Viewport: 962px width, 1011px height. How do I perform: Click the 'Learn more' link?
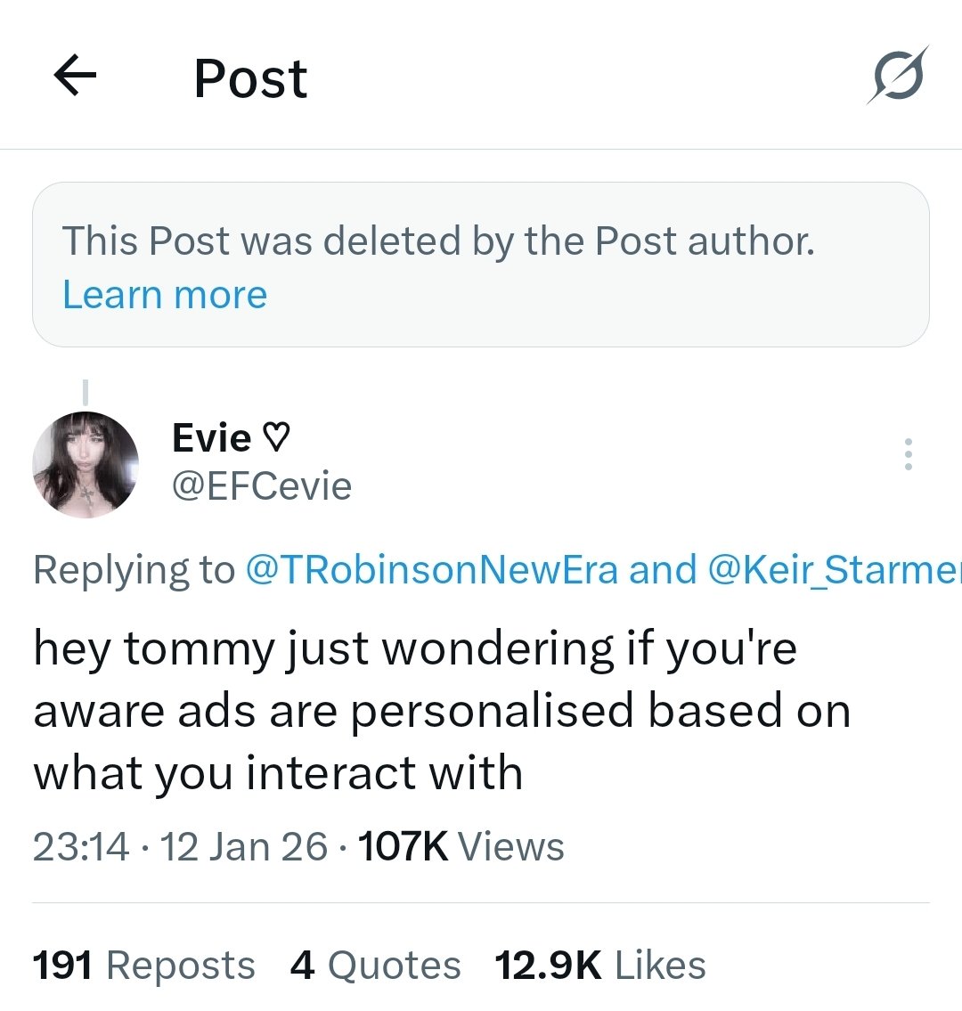[x=165, y=295]
